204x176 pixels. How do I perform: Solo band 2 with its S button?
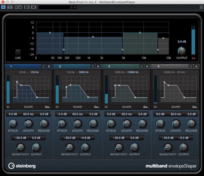98,66
